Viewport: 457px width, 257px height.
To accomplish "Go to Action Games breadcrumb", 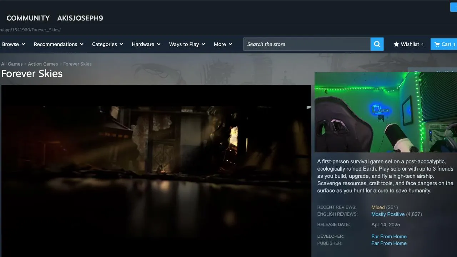I will [43, 64].
